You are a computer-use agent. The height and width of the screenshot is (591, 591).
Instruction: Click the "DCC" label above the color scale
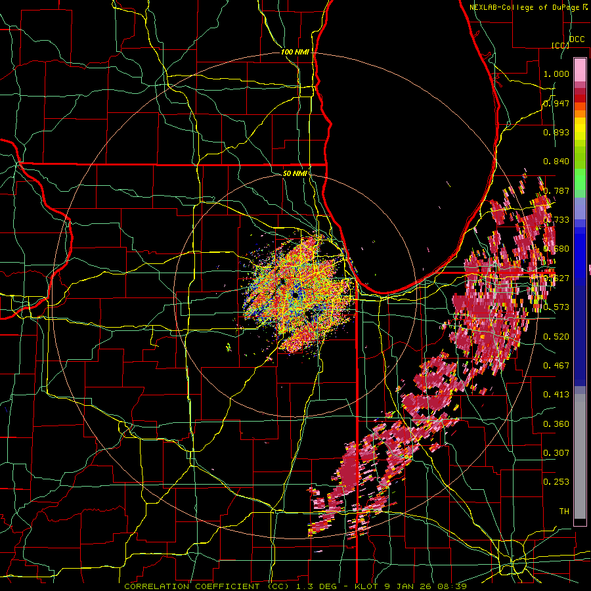click(x=577, y=39)
